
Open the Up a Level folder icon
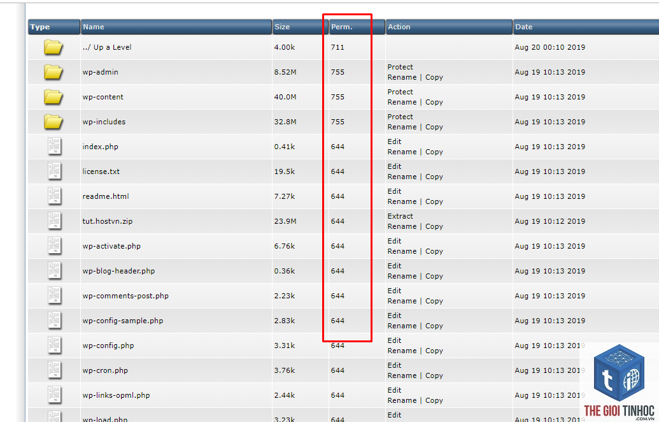(53, 47)
